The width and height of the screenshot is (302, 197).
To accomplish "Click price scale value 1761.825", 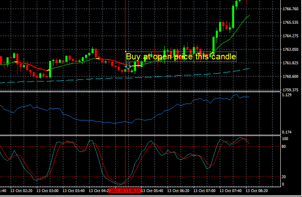I will (x=291, y=63).
